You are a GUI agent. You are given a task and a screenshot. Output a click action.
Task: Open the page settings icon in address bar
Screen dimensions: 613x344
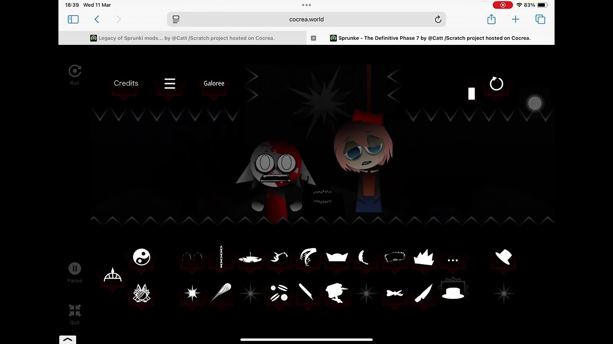(176, 20)
